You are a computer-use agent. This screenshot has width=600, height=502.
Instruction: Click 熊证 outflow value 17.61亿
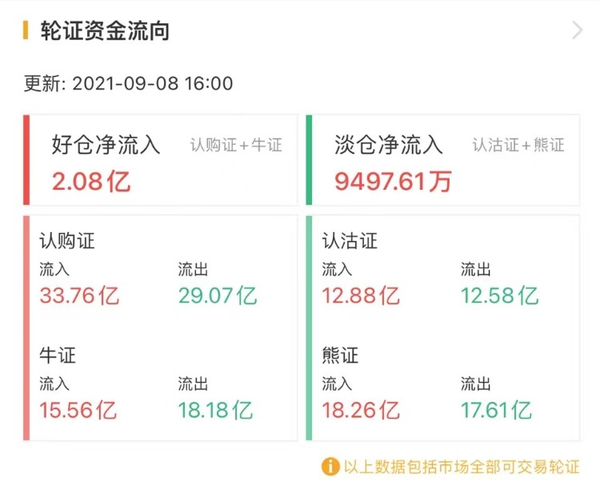pyautogui.click(x=496, y=411)
